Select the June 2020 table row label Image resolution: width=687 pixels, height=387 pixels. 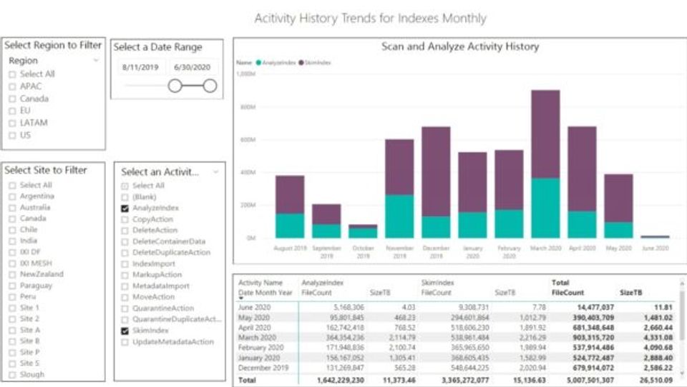click(254, 308)
